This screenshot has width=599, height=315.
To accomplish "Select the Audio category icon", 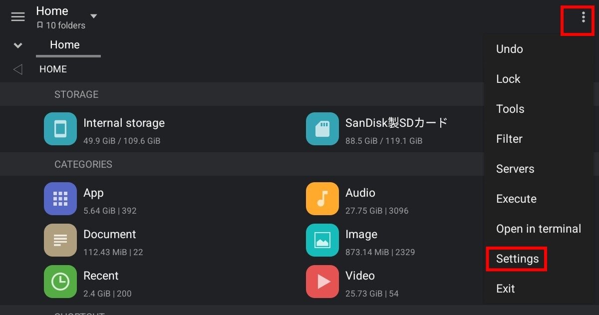I will coord(322,198).
